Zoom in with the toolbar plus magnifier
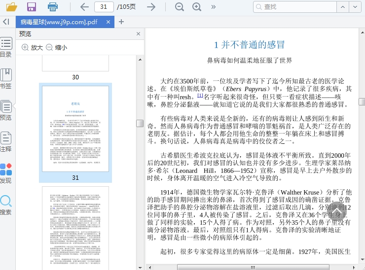The width and height of the screenshot is (365, 270). 197,7
